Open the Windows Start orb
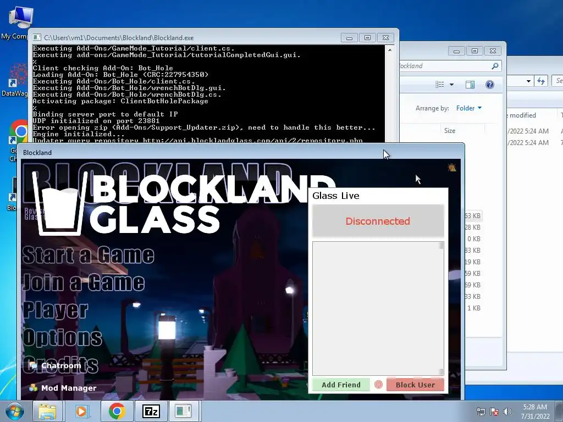 pyautogui.click(x=14, y=411)
